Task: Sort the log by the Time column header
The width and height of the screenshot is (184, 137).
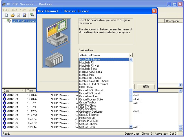Action: click(x=31, y=91)
